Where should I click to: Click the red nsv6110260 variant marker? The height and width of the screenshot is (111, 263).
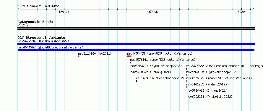point(79,56)
